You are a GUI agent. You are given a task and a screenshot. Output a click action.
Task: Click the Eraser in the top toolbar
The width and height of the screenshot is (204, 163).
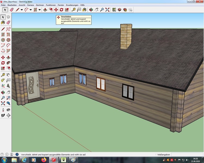12,10
